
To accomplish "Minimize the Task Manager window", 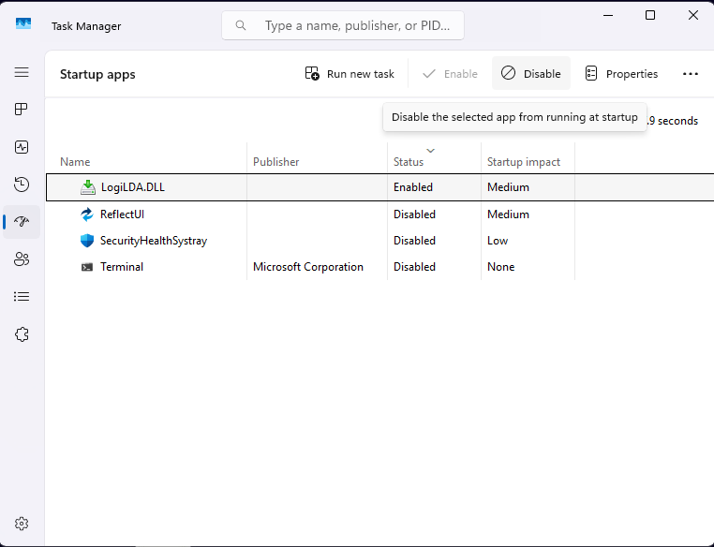I will pos(608,15).
